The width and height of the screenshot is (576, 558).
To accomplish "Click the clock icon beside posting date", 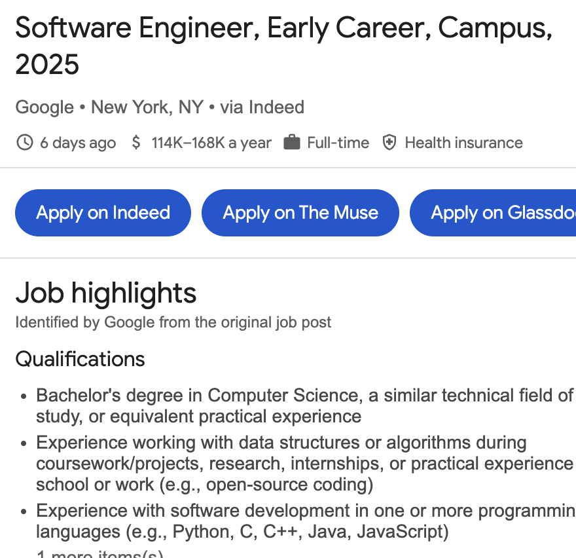I will tap(24, 143).
